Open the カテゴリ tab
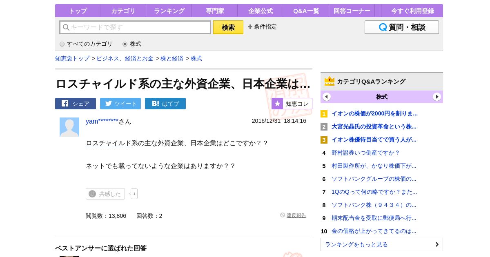Image resolution: width=490 pixels, height=257 pixels. (x=123, y=11)
